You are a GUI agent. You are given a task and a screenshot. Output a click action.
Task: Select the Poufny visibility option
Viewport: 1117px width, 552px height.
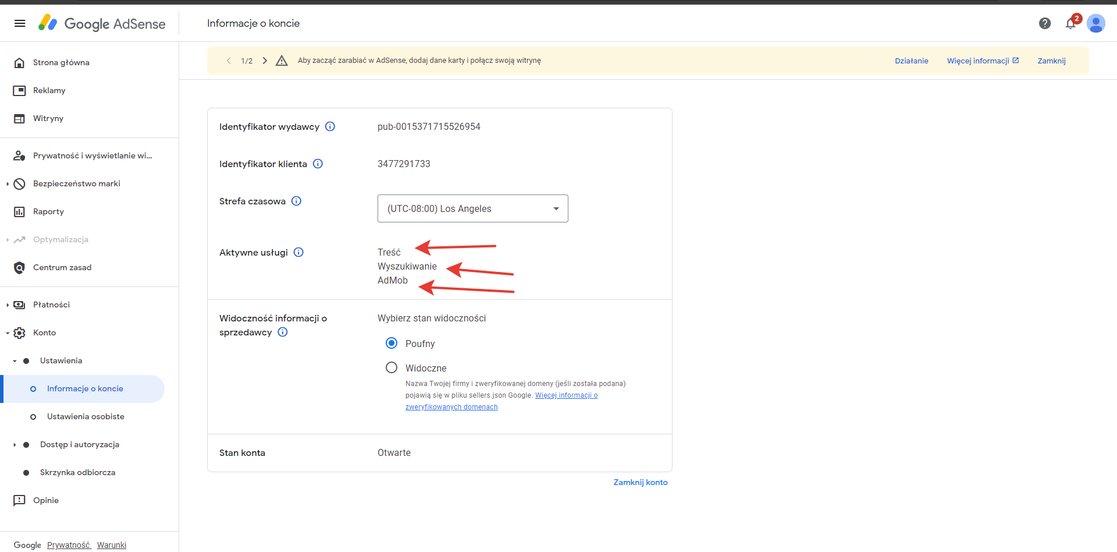(392, 343)
